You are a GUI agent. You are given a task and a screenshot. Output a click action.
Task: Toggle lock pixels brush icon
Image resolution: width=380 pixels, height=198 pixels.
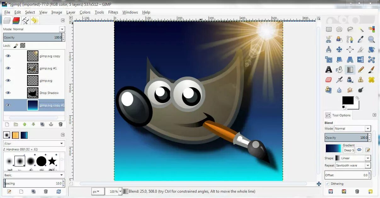16,45
